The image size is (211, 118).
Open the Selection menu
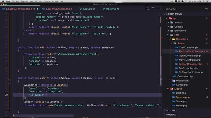(x=24, y=1)
